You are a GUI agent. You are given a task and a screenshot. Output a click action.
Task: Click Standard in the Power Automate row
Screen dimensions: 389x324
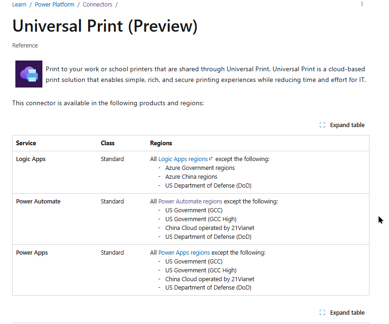point(112,201)
